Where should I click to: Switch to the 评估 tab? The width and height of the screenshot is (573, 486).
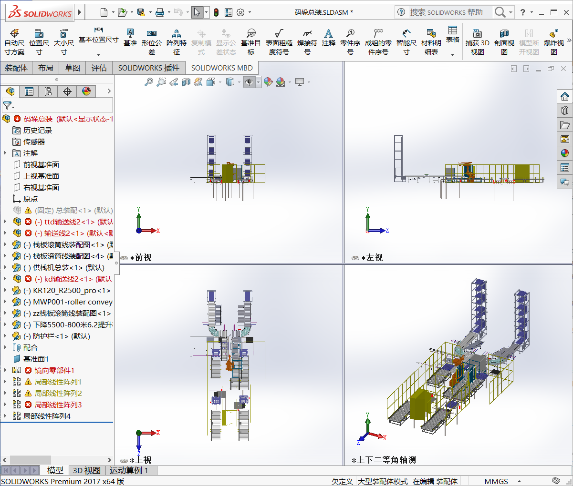pyautogui.click(x=99, y=68)
